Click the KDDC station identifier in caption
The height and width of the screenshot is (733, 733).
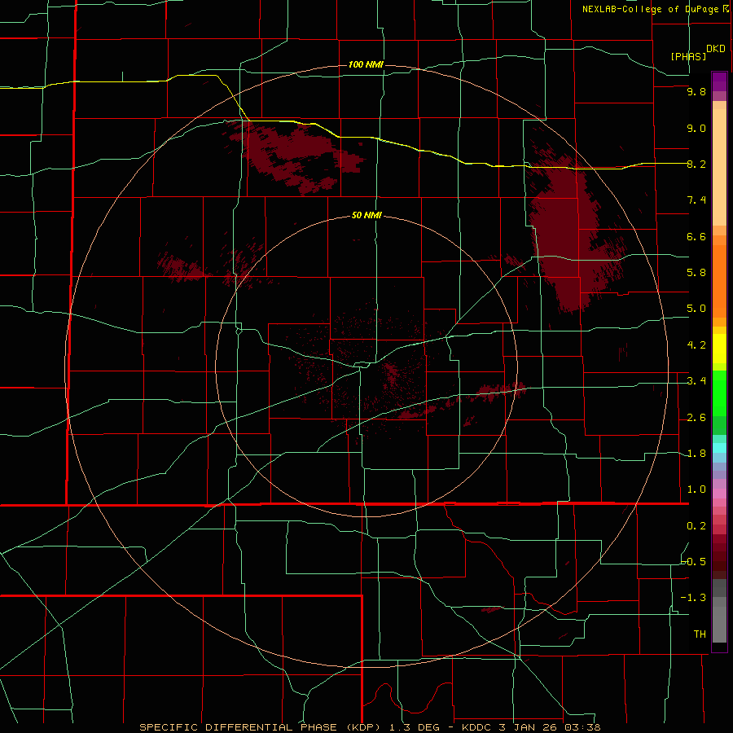pyautogui.click(x=476, y=727)
